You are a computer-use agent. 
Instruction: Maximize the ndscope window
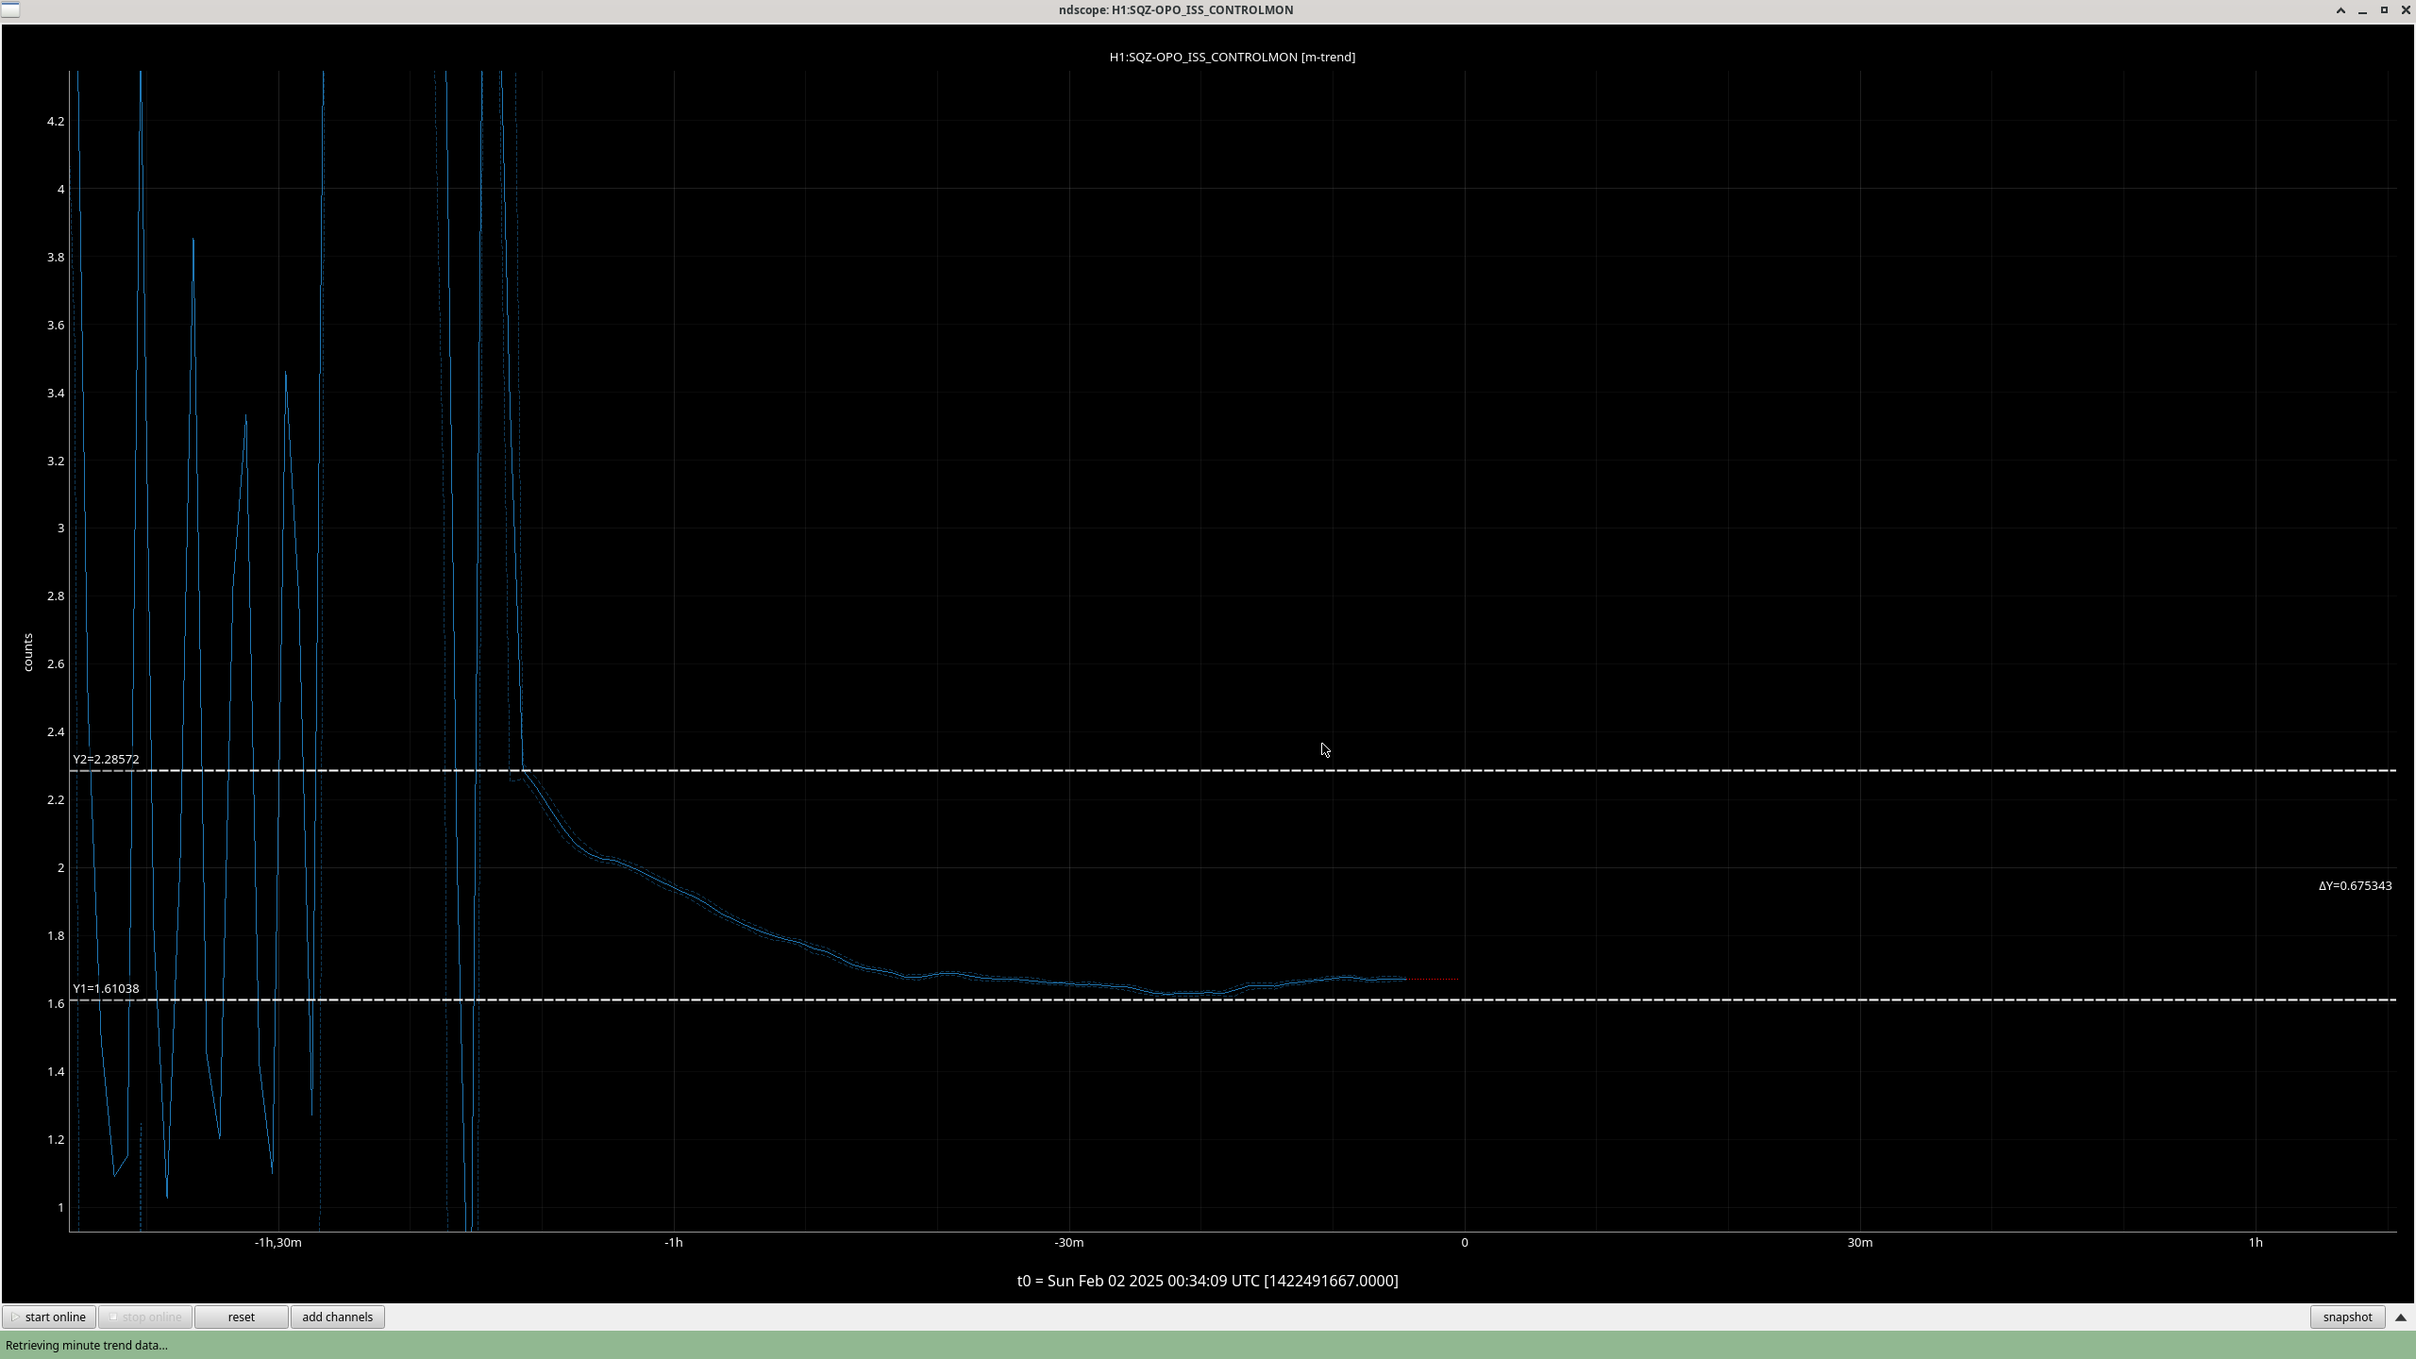pyautogui.click(x=2384, y=10)
